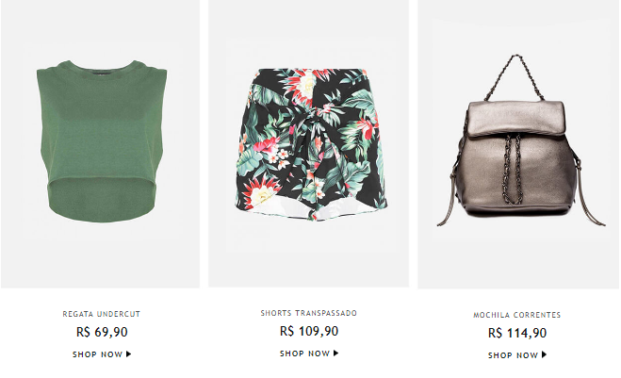Open the metallic Mochila Correntes backpack image

(x=520, y=140)
